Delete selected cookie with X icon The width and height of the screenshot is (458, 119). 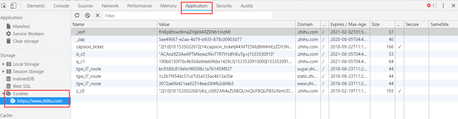click(98, 15)
